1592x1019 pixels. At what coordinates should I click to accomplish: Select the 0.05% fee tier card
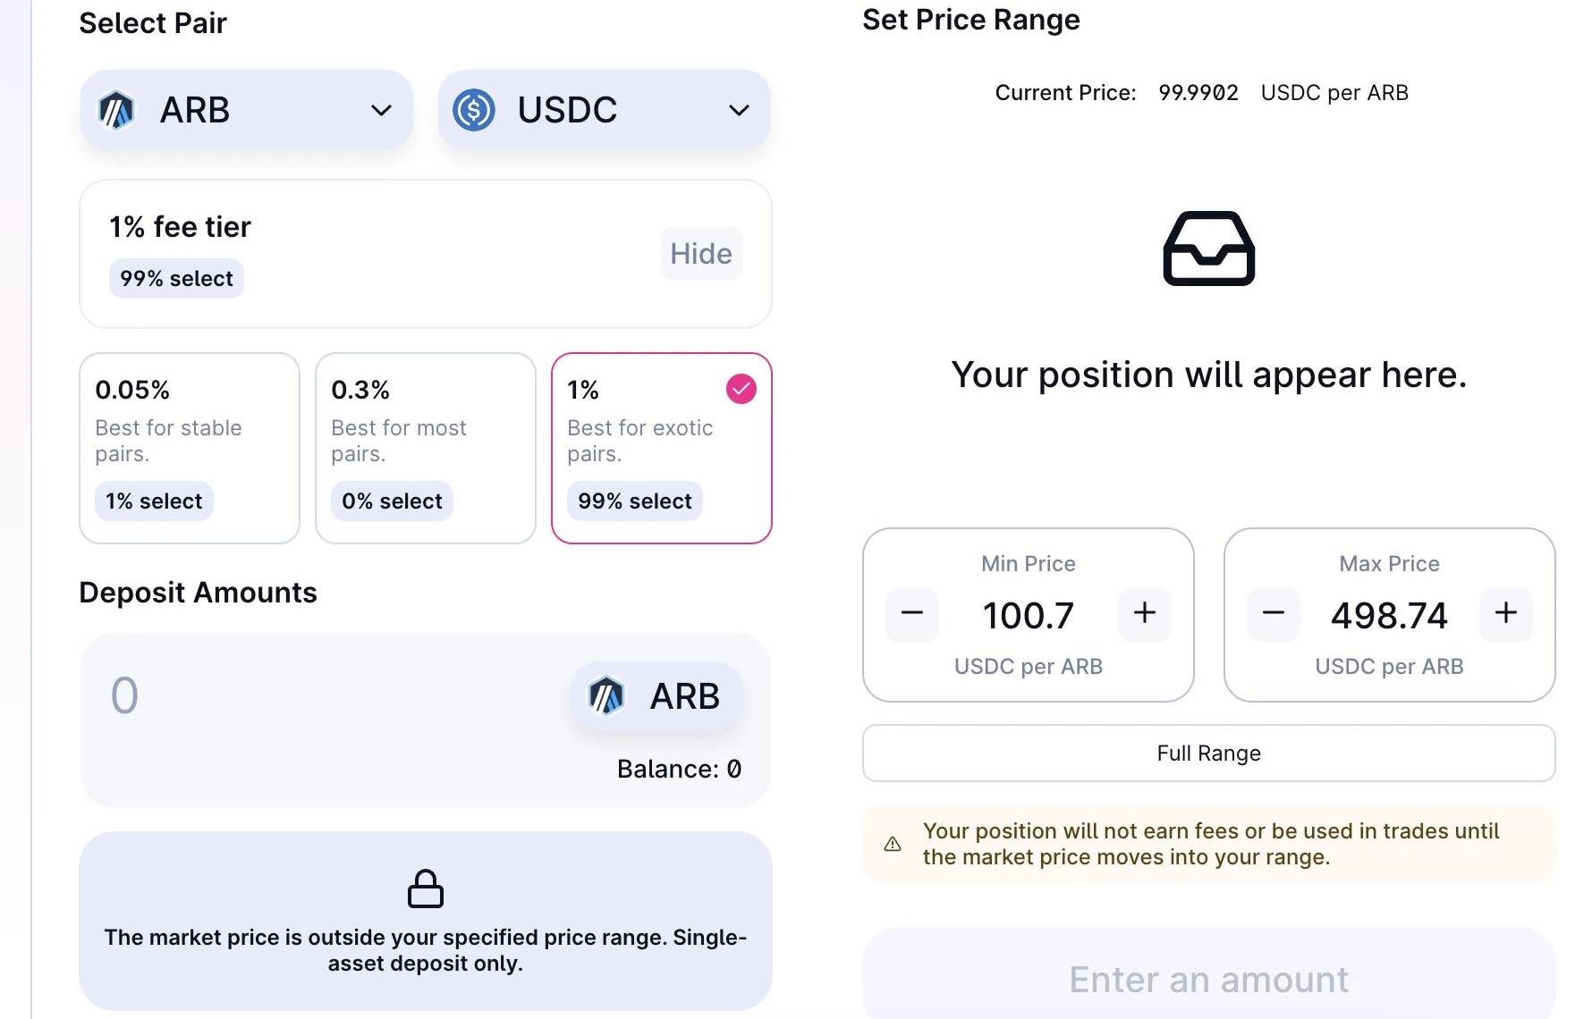point(190,447)
